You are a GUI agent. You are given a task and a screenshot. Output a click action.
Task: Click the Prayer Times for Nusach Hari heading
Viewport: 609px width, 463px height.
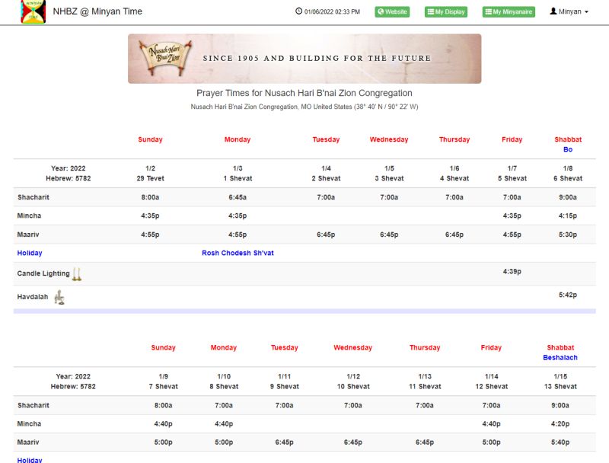click(304, 93)
